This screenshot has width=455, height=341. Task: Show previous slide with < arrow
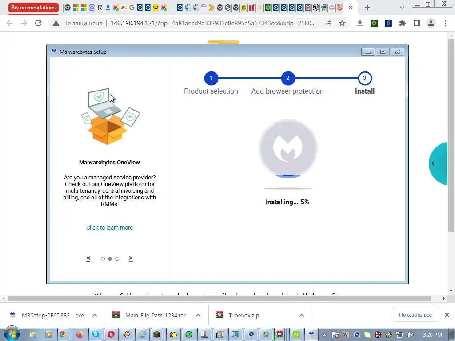88,258
